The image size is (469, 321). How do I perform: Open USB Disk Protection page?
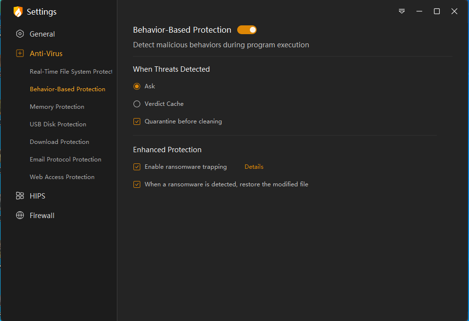coord(58,124)
